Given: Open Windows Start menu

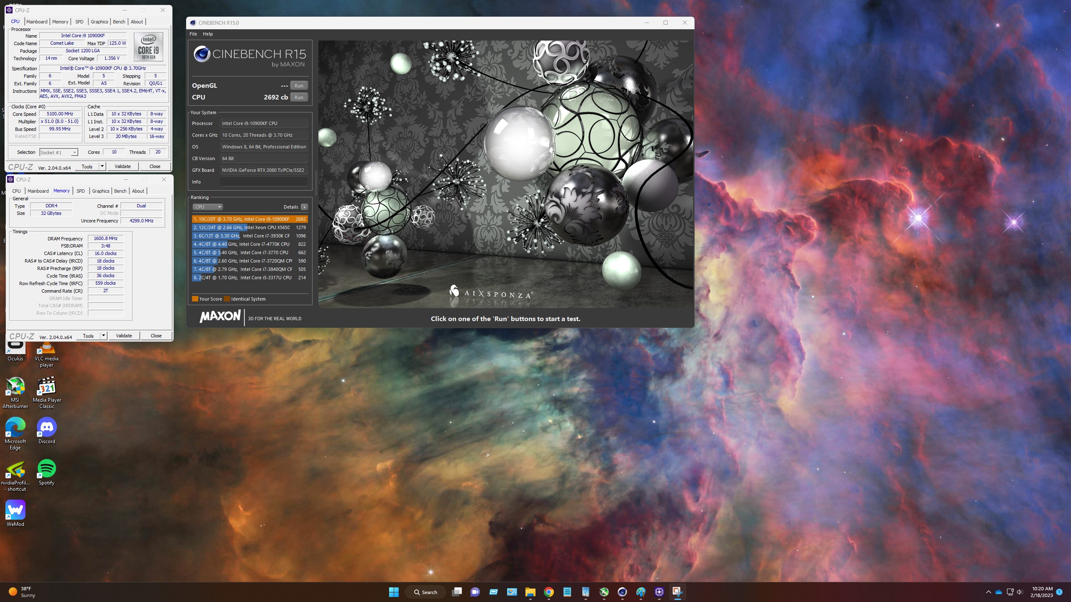Looking at the screenshot, I should (394, 592).
